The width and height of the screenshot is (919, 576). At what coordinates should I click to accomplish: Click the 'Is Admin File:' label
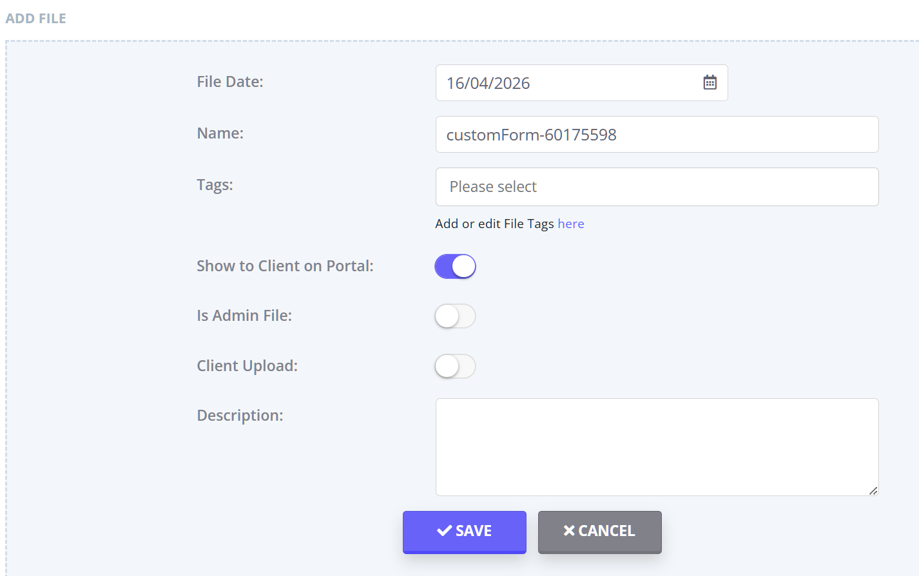(244, 316)
